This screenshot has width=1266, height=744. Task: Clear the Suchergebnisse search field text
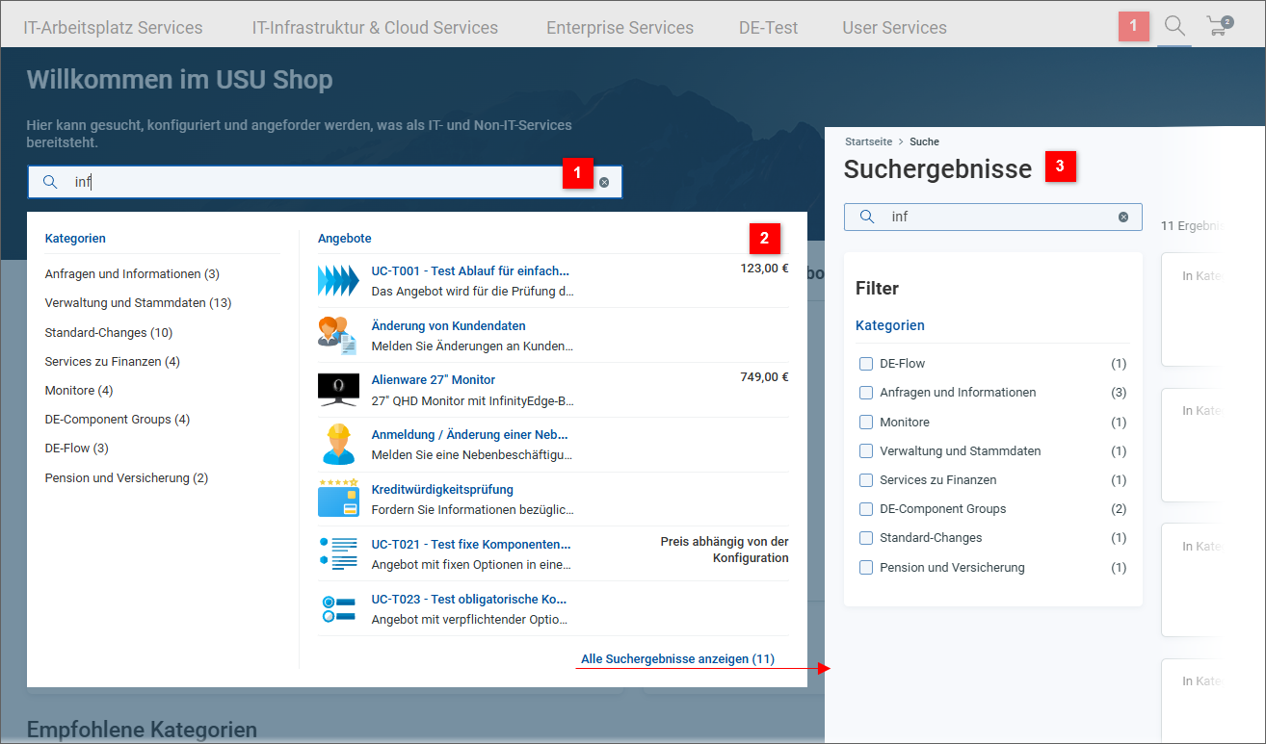1122,217
